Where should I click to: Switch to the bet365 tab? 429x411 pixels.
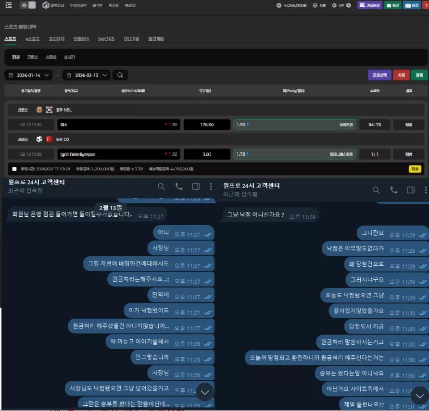coord(106,39)
